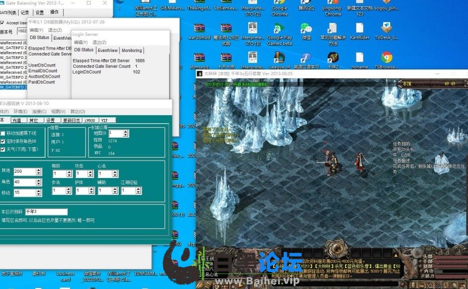Open the 编辑(Y) menu in Login Server
The height and width of the screenshot is (289, 468).
pyautogui.click(x=81, y=42)
